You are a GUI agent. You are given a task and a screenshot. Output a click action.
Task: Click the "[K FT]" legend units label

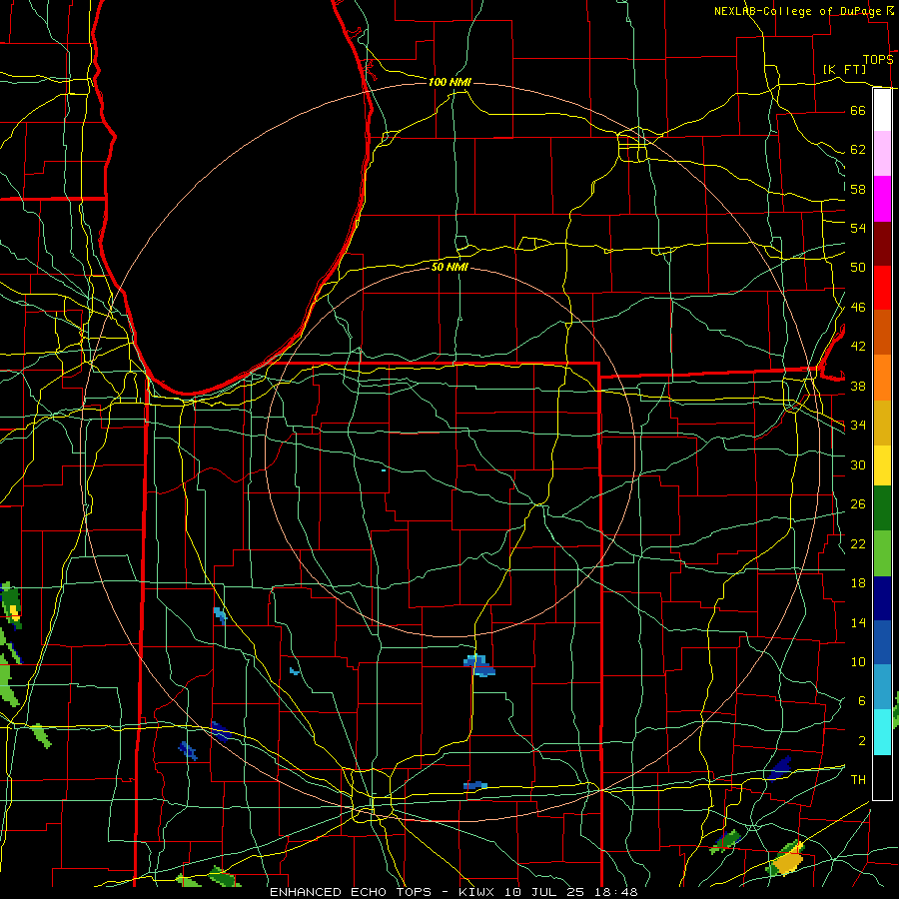tap(844, 70)
